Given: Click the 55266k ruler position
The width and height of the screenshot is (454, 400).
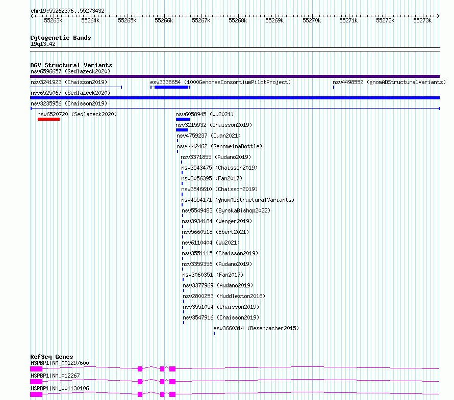Looking at the screenshot, I should tap(164, 20).
